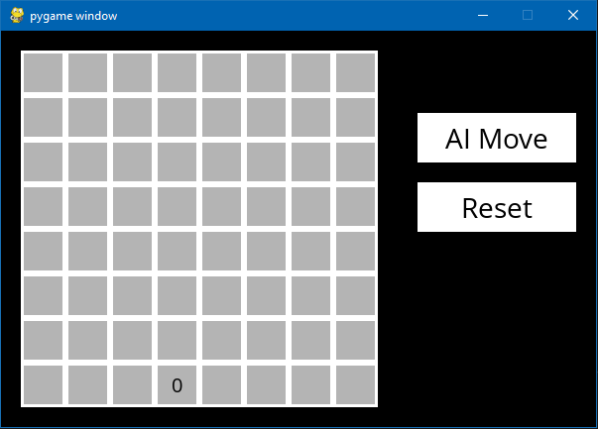Reveal the top-right cell of the grid
The width and height of the screenshot is (598, 429).
355,72
